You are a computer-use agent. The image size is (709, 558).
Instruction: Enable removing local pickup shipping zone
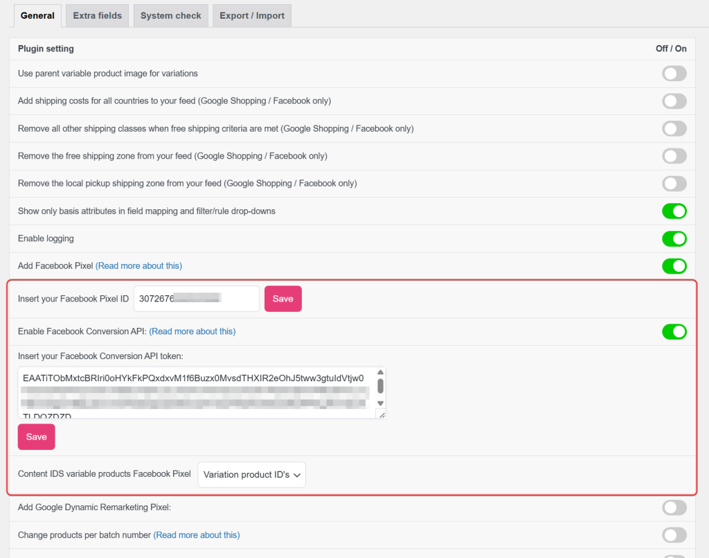click(674, 184)
